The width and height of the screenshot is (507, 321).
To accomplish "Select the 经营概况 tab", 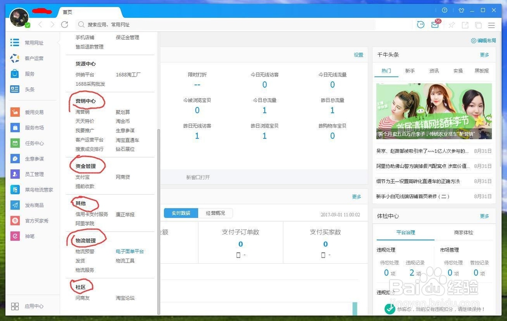I will (215, 213).
